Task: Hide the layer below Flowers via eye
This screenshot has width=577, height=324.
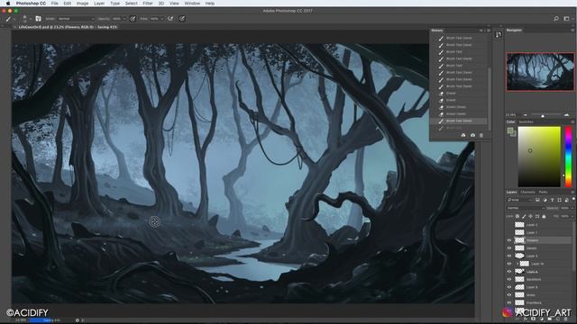Action: (x=509, y=248)
